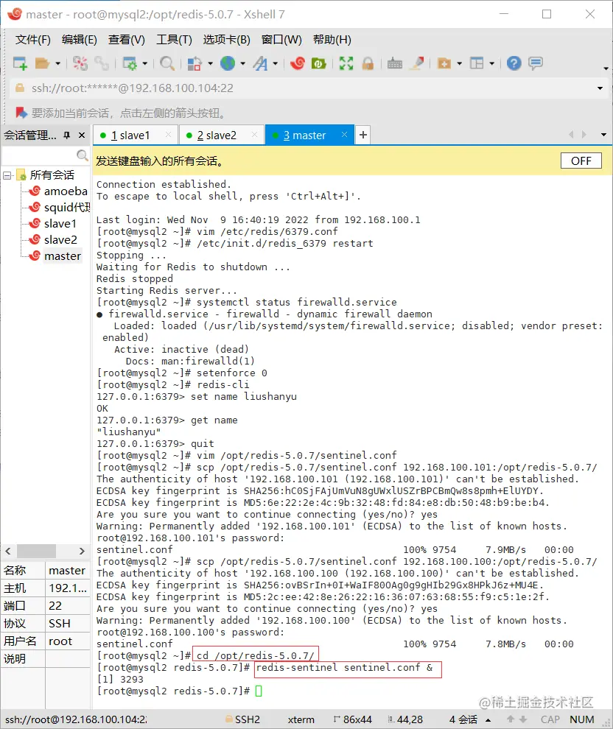Open the tab list dropdown arrow
Image resolution: width=613 pixels, height=729 pixels.
[603, 135]
